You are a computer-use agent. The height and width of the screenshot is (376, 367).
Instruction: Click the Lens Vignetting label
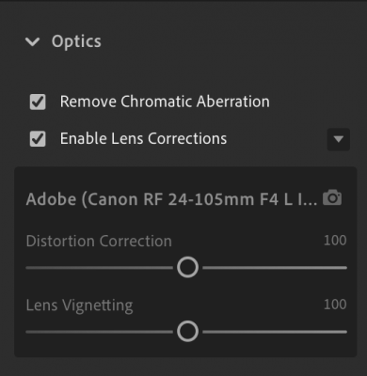(79, 305)
